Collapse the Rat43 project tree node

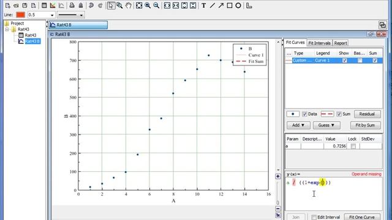coord(7,29)
